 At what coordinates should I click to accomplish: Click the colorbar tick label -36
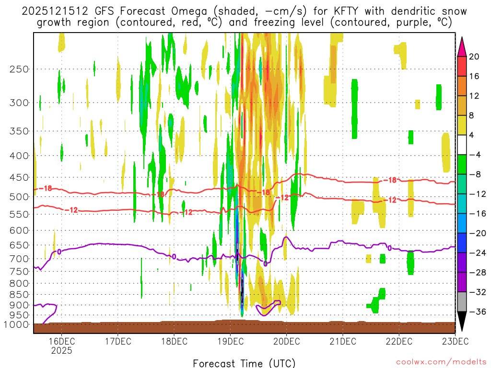tap(478, 311)
